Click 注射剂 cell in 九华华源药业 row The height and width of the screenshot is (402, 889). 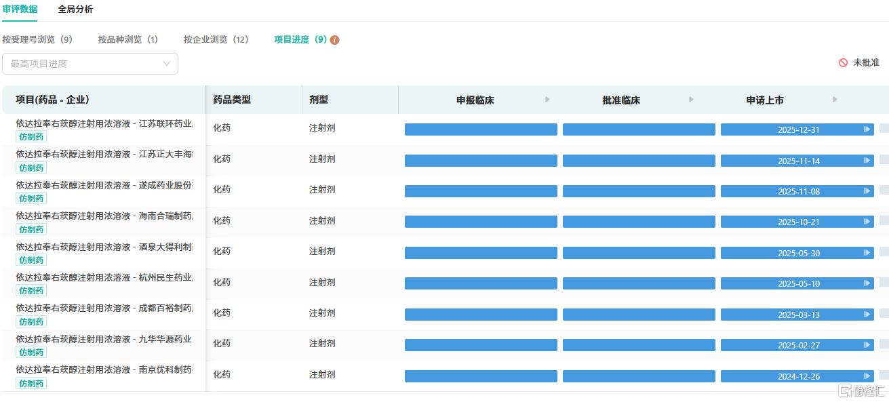(x=322, y=343)
